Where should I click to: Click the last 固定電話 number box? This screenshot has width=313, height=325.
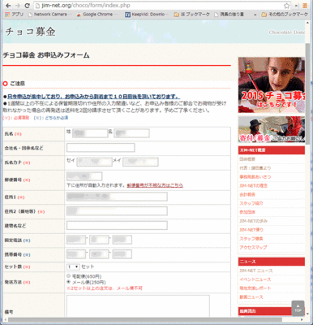point(122,240)
